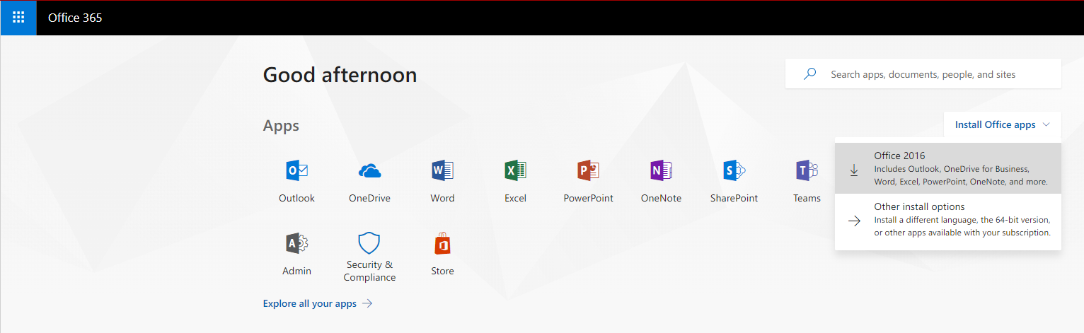
Task: Open the SharePoint app icon
Action: pyautogui.click(x=734, y=171)
